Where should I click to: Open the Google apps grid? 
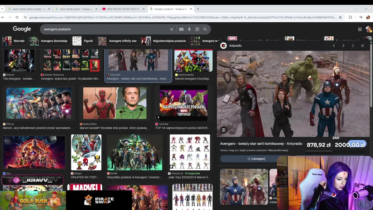tap(360, 29)
